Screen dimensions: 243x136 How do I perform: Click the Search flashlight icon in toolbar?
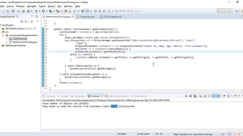pos(75,11)
